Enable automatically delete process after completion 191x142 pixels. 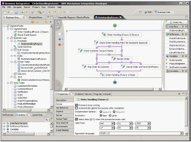(x=76, y=108)
